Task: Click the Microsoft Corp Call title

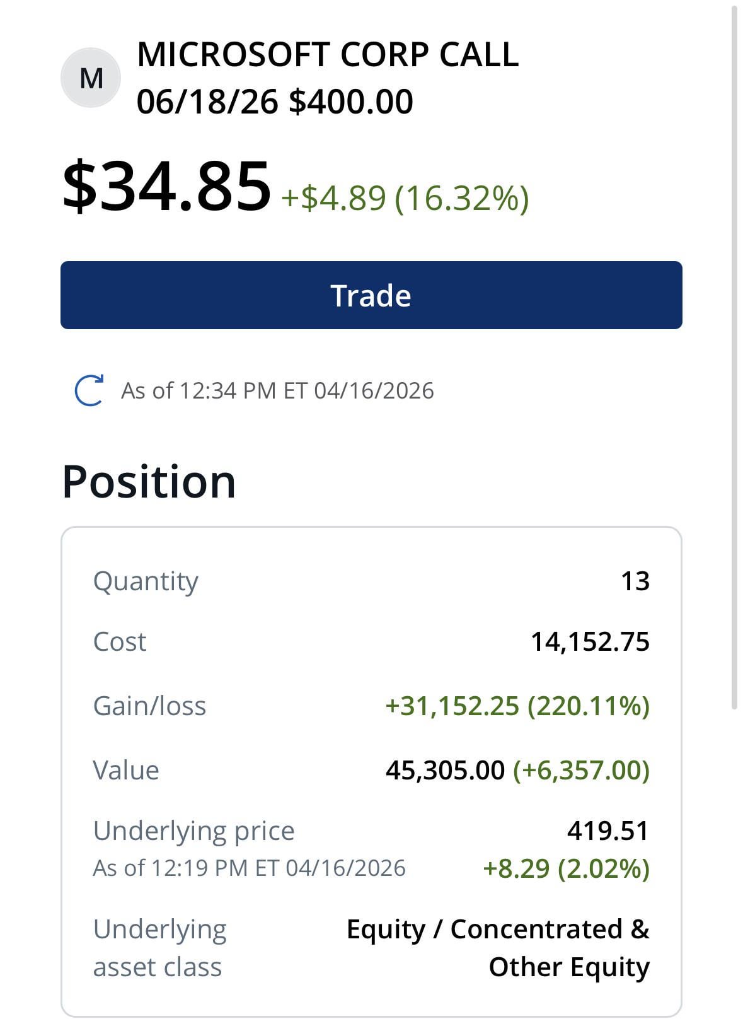Action: point(327,55)
